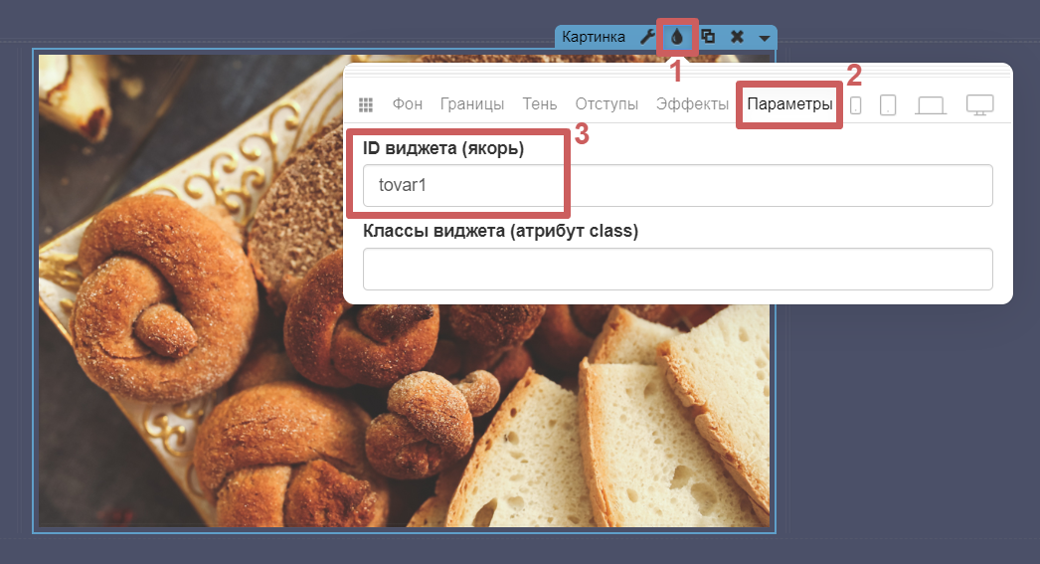Open the Отступы tab

tap(607, 104)
